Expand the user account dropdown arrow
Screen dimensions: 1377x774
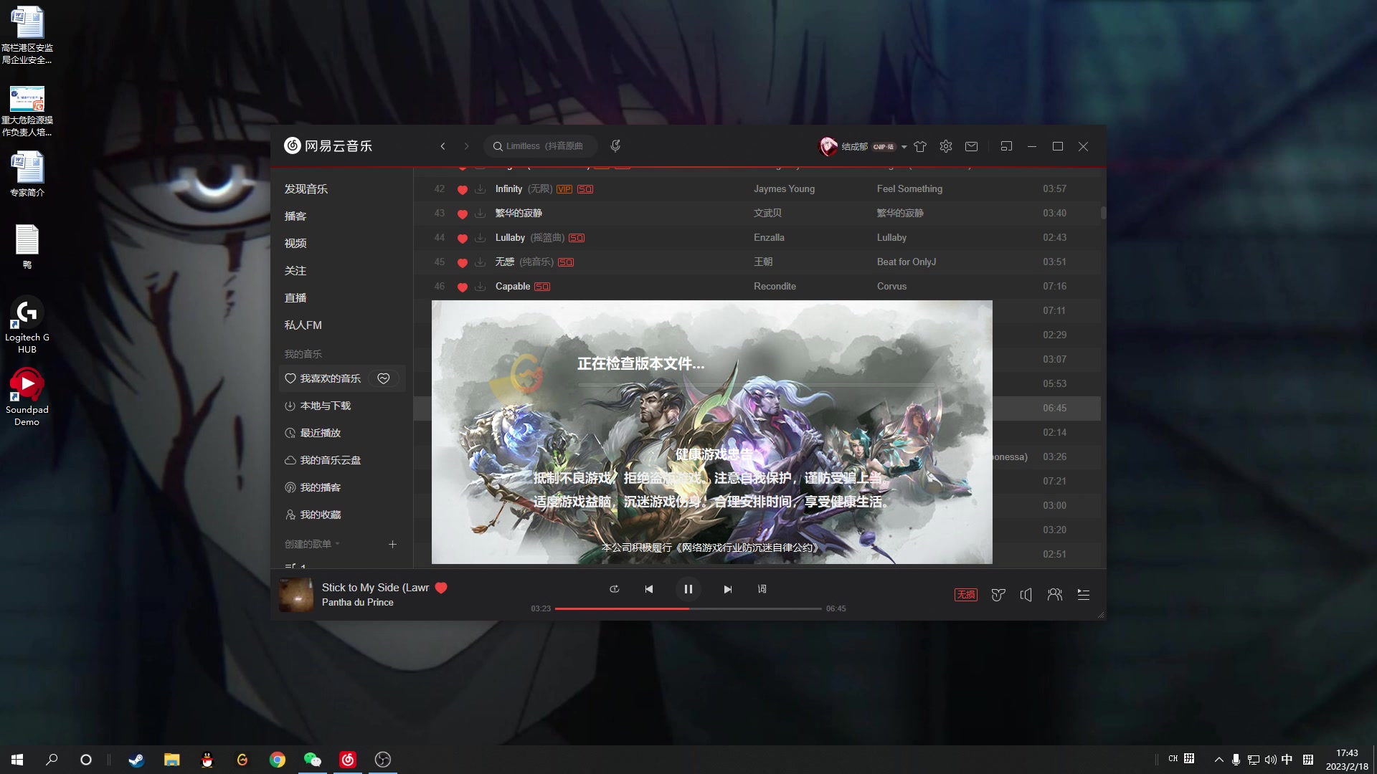pos(904,147)
